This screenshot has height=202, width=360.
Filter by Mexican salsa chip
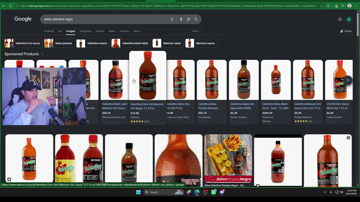pos(168,43)
